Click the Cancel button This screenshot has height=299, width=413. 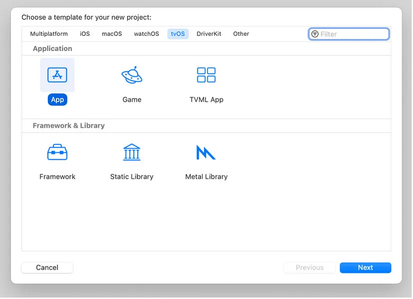[47, 268]
